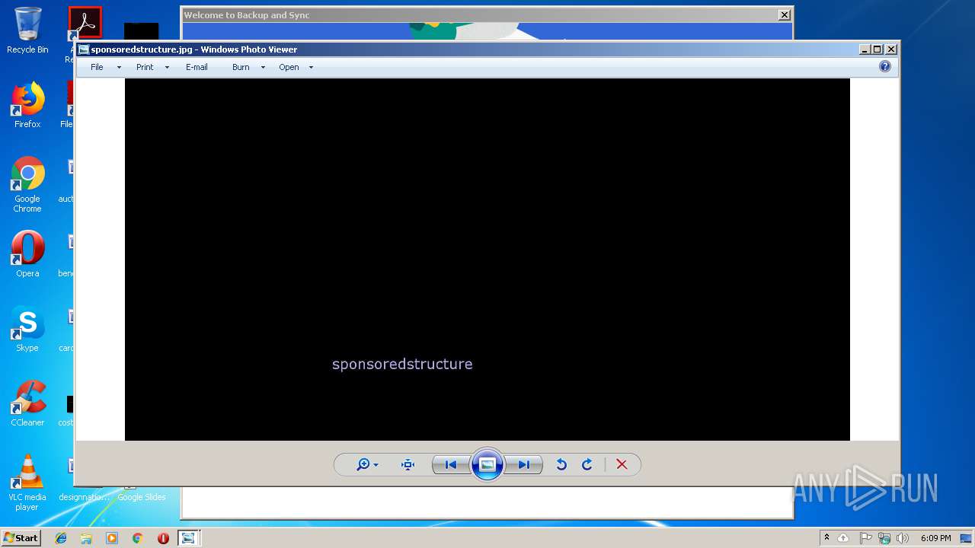Minimize the Windows Photo Viewer window
Screen dimensions: 975x548
[x=865, y=49]
